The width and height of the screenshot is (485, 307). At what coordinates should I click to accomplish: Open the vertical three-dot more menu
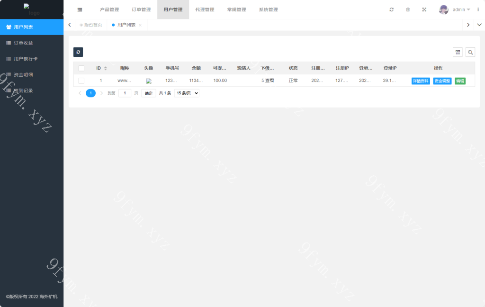coord(478,9)
